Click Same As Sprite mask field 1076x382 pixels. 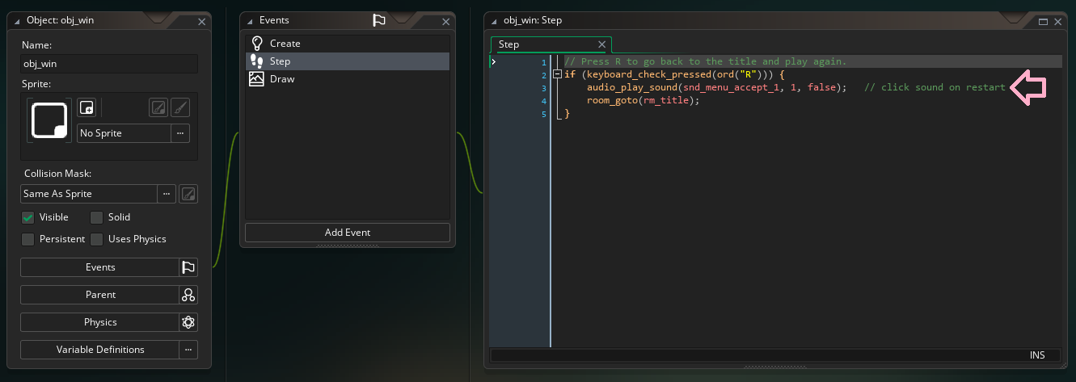tap(88, 194)
